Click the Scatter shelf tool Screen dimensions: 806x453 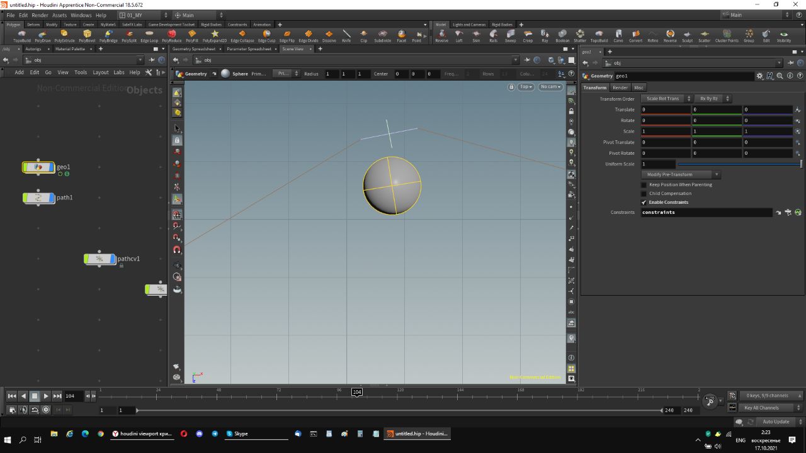click(x=704, y=35)
